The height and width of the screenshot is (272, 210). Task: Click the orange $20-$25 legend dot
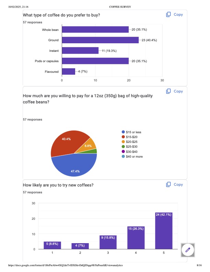tap(123, 142)
